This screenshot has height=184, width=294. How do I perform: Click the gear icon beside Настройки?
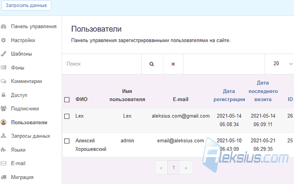[x=3, y=40]
